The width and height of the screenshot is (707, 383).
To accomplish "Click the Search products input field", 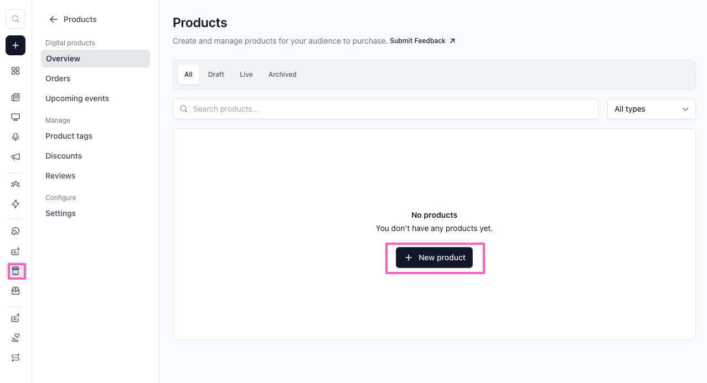I will (x=385, y=109).
